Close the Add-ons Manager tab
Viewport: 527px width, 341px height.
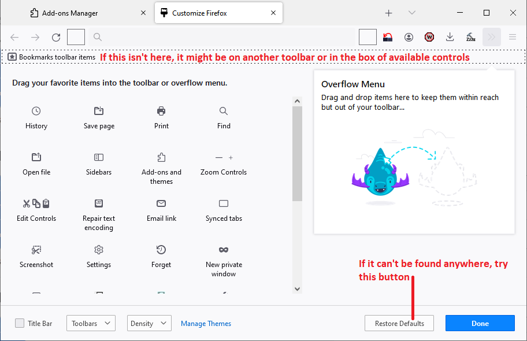(x=143, y=13)
